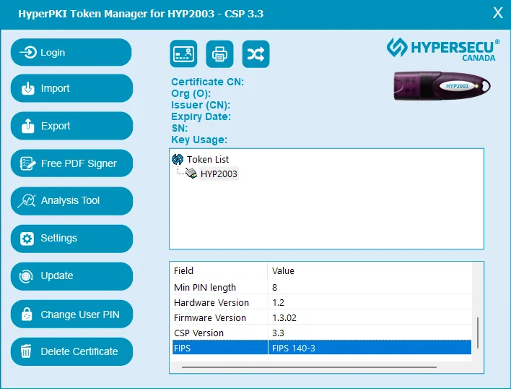Click the horizontal scrollbar under details table
511x389 pixels.
(x=309, y=367)
